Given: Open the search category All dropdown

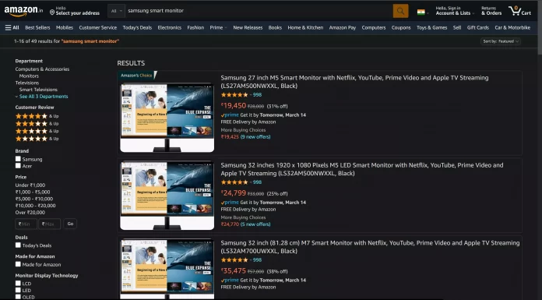Looking at the screenshot, I should [116, 11].
